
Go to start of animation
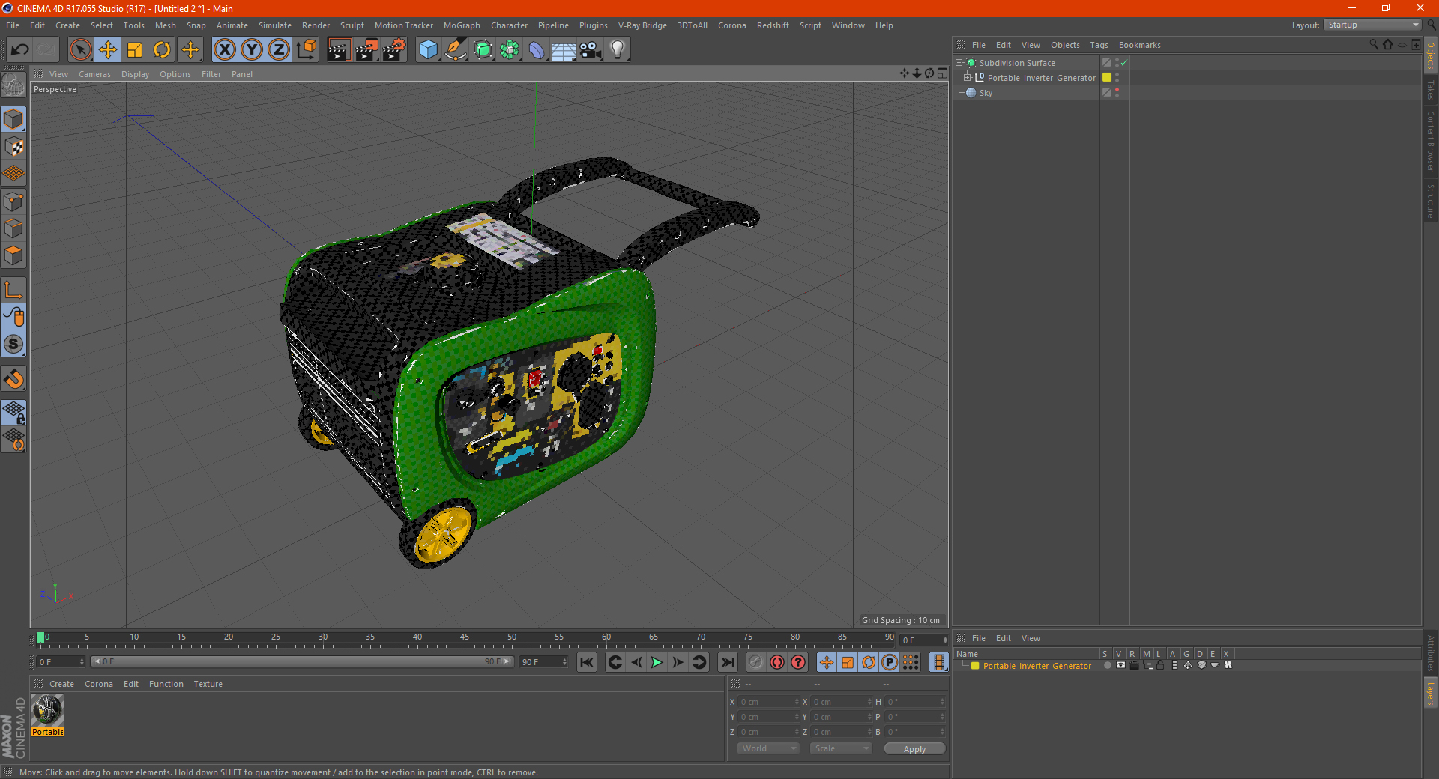[587, 662]
